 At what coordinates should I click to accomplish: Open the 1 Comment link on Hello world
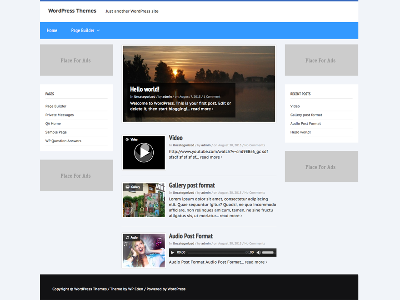(x=212, y=97)
